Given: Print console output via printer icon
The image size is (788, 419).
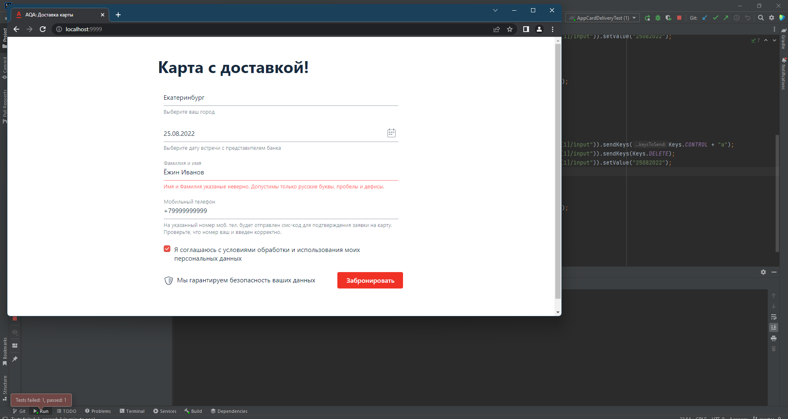Looking at the screenshot, I should pyautogui.click(x=774, y=339).
